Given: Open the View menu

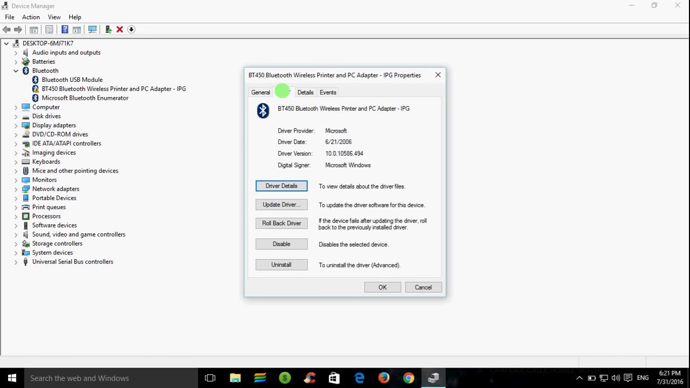Looking at the screenshot, I should [54, 17].
